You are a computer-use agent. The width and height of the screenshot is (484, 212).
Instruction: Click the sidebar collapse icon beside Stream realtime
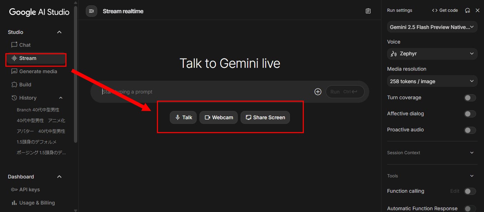(92, 11)
